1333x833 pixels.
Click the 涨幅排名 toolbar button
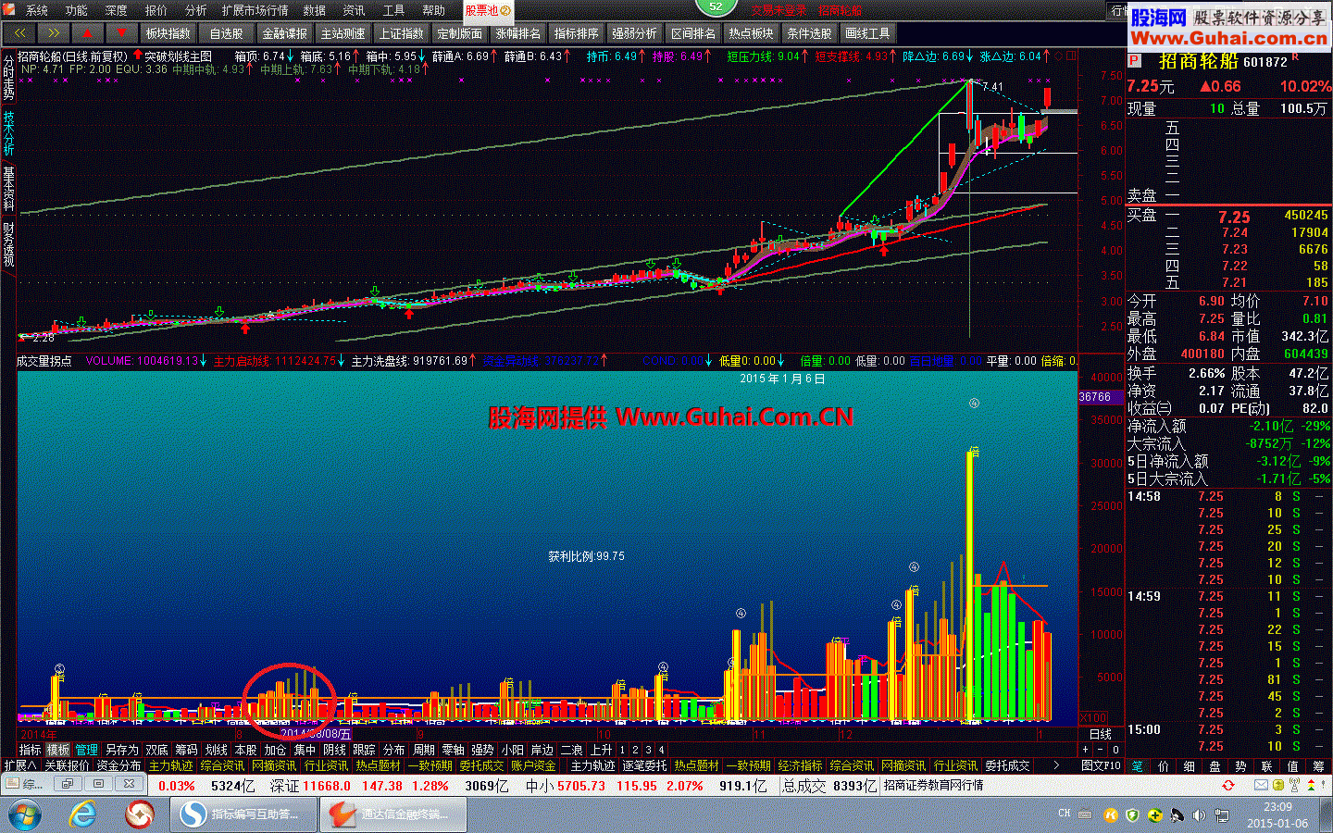pyautogui.click(x=517, y=33)
